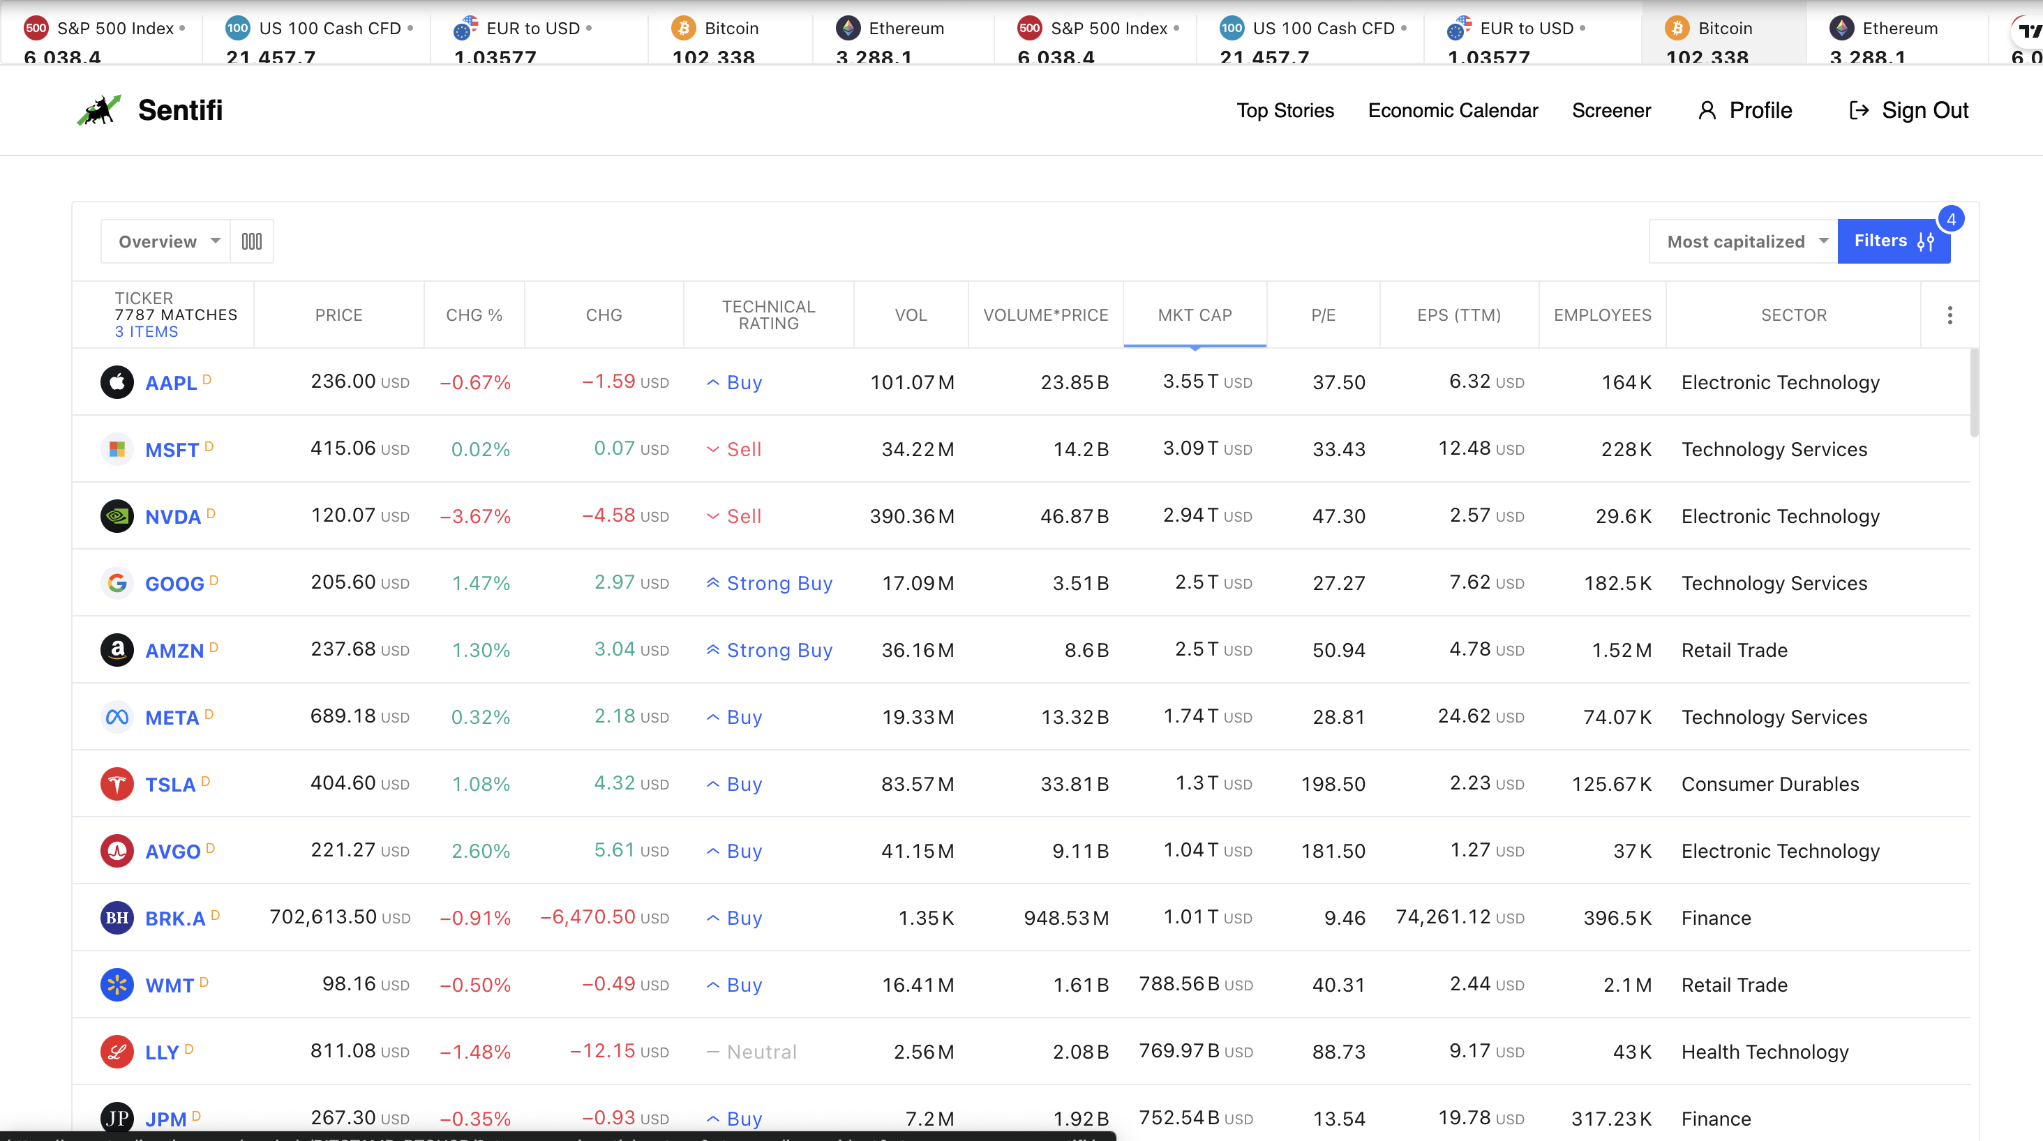The width and height of the screenshot is (2043, 1141).
Task: Open Top Stories menu item
Action: [x=1285, y=110]
